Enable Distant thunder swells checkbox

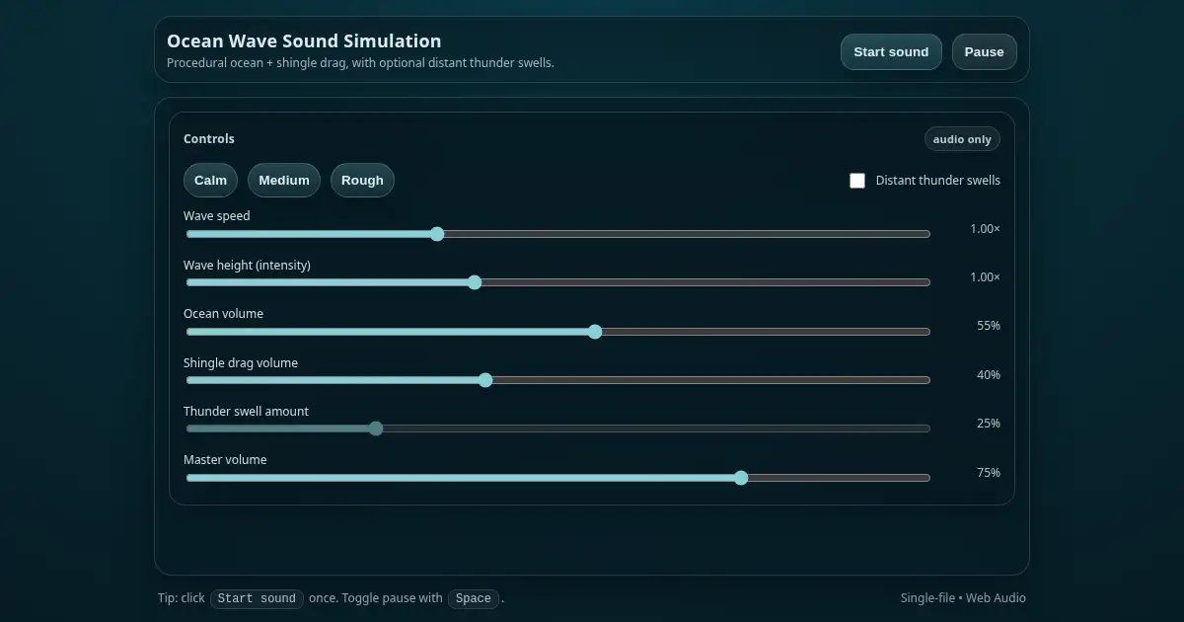pos(857,181)
